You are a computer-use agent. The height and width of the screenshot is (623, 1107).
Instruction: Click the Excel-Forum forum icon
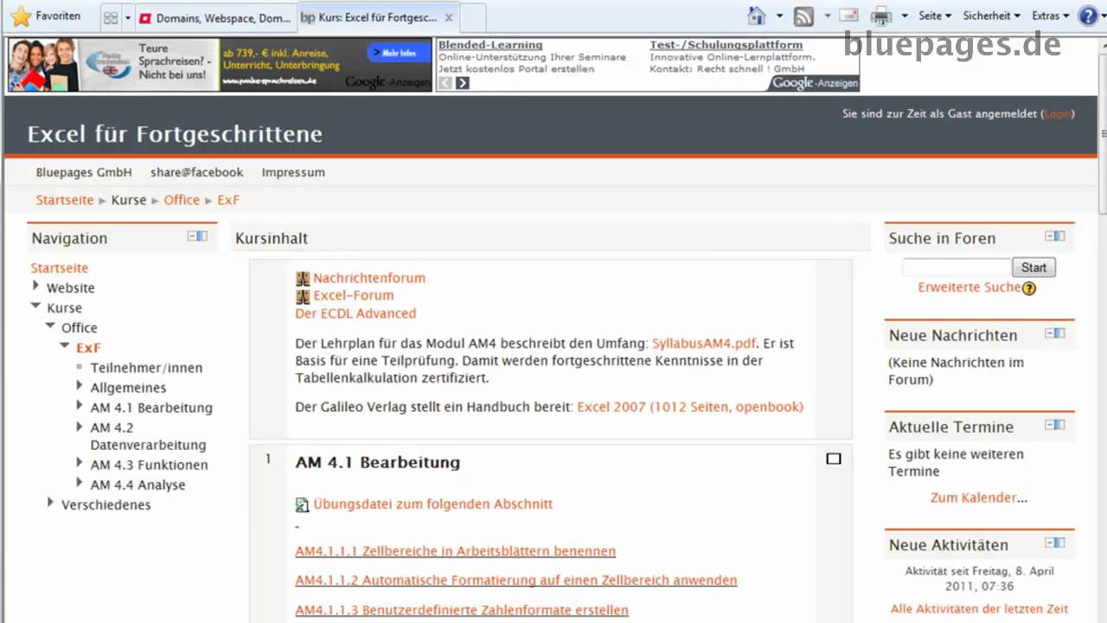(x=303, y=296)
